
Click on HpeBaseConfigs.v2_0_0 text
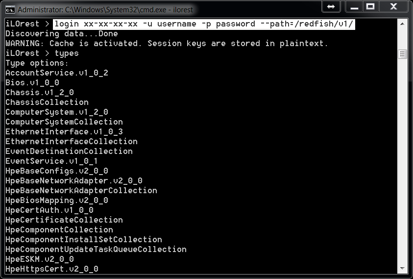tap(57, 171)
